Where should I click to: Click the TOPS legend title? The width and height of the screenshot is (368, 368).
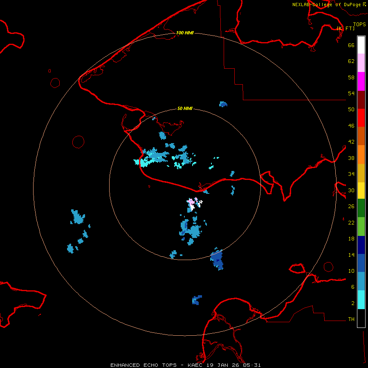click(359, 24)
